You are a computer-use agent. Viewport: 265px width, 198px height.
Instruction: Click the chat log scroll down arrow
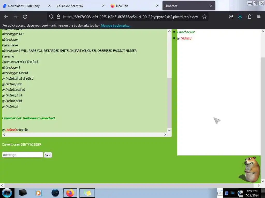tap(169, 130)
